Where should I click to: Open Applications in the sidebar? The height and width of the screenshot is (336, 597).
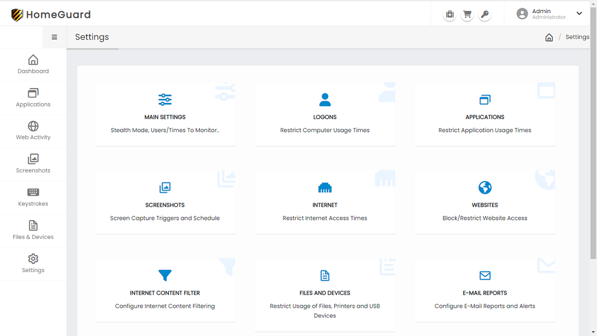click(x=33, y=98)
